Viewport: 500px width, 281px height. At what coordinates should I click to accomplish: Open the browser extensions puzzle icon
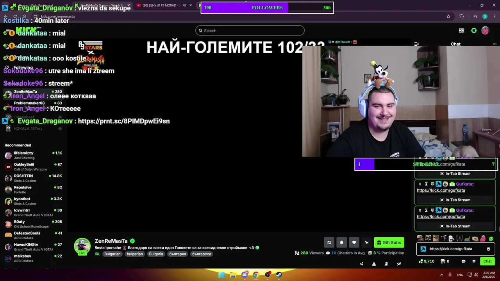tap(461, 16)
